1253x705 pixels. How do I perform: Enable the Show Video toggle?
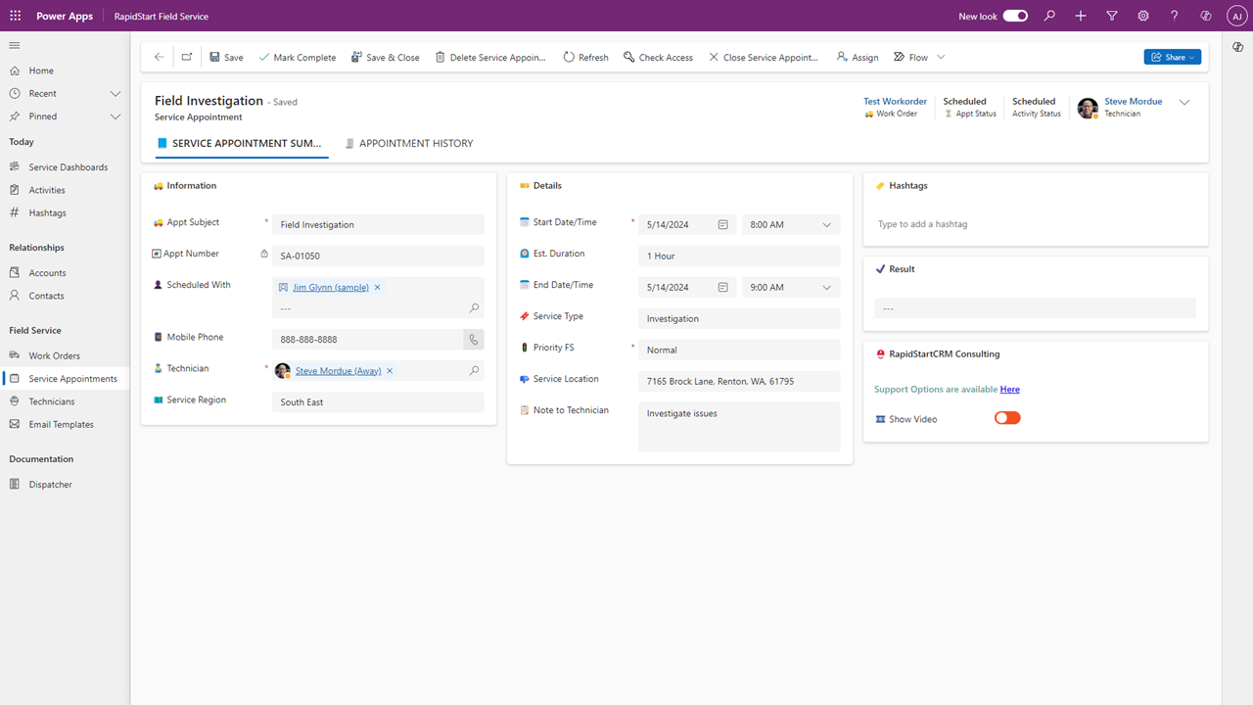coord(1007,418)
